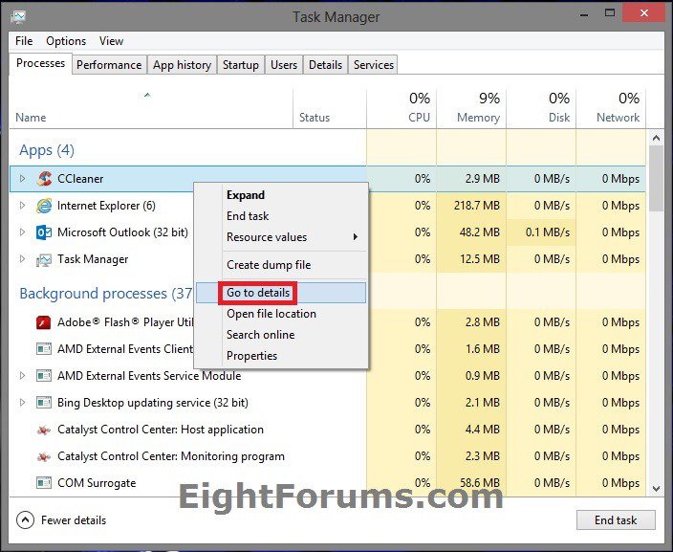Click the Adobe Flash Player icon
Screen dimensions: 673x552
[x=44, y=322]
